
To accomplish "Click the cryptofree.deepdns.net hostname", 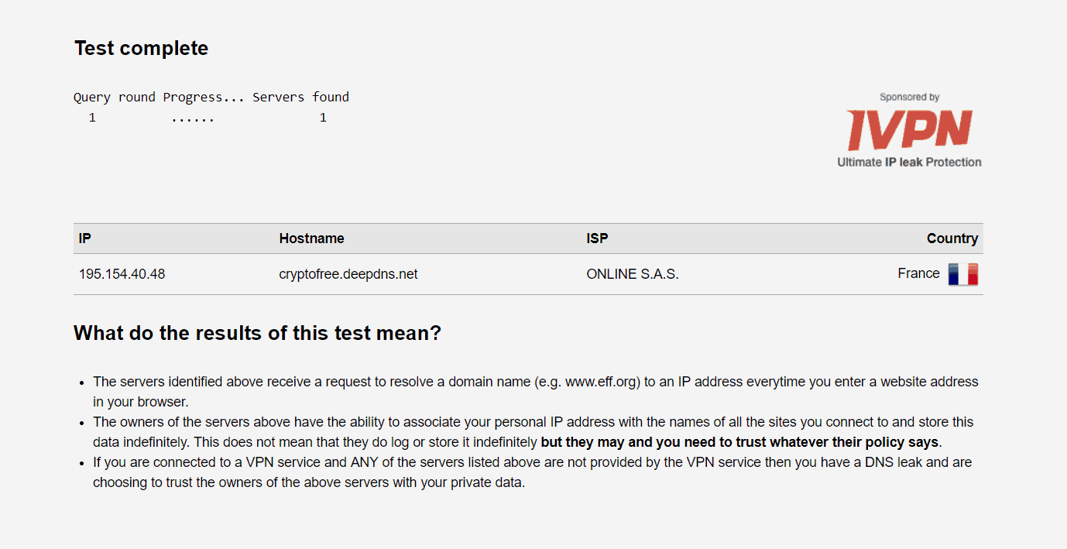I will pos(348,274).
